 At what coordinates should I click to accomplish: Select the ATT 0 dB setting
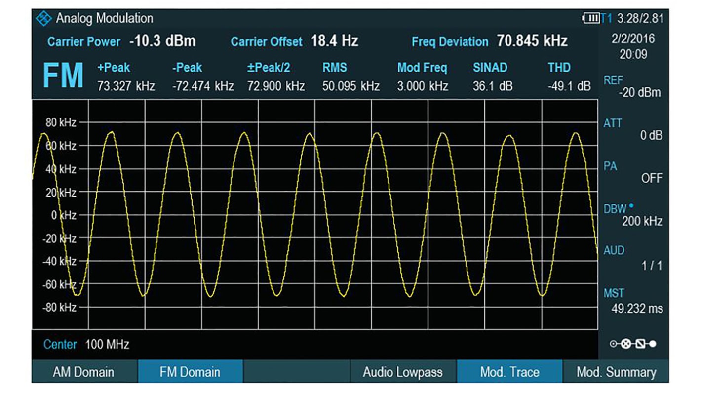[632, 129]
